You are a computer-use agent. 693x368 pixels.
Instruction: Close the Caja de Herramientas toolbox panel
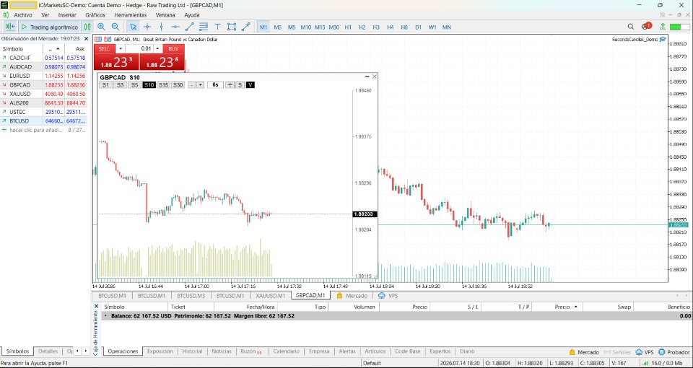coord(96,306)
